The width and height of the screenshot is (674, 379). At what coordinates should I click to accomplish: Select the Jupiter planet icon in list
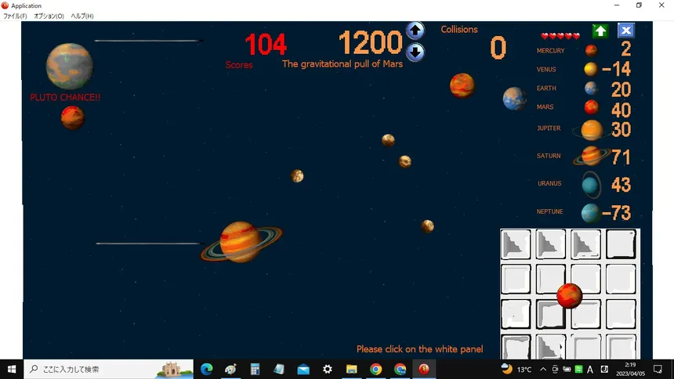pyautogui.click(x=592, y=130)
